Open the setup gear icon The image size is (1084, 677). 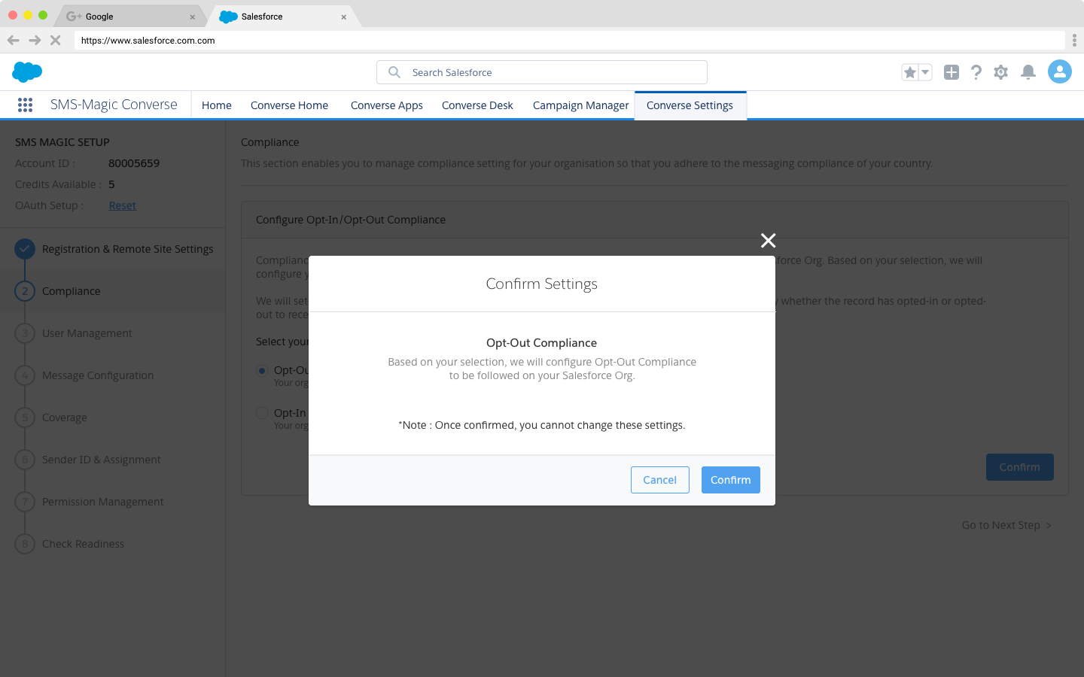pos(1000,72)
